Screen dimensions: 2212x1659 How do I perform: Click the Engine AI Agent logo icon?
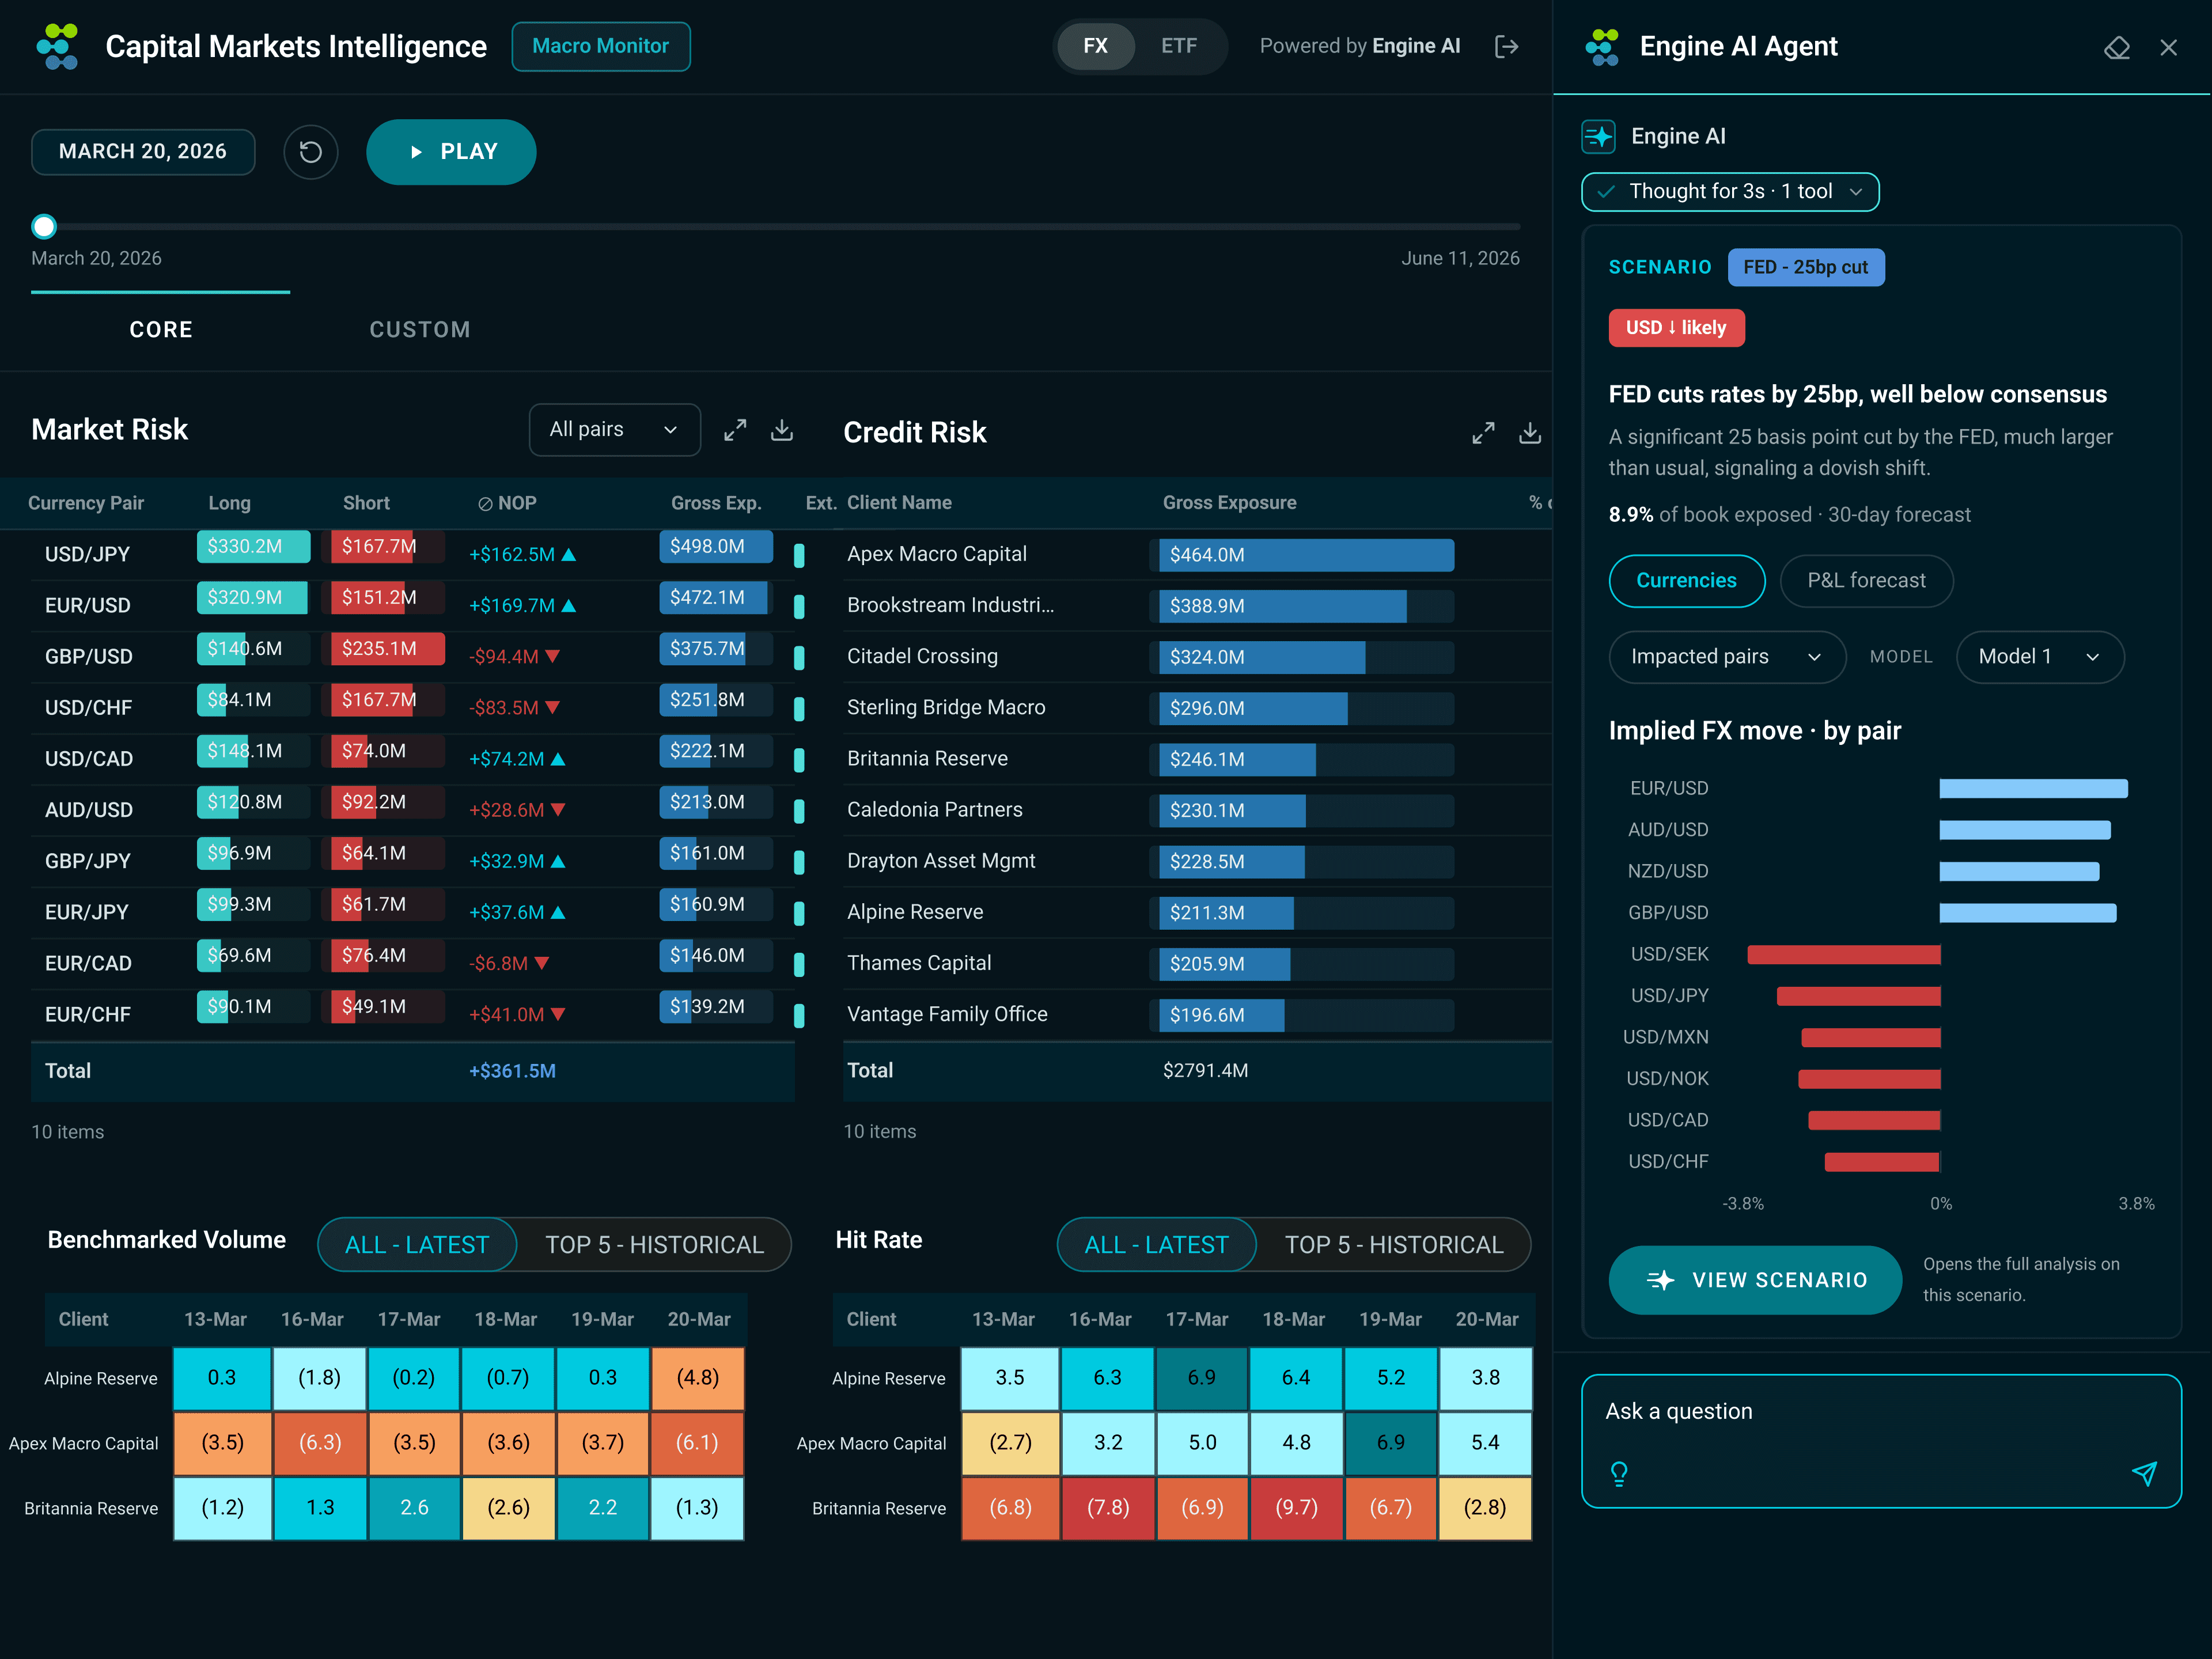[1602, 47]
